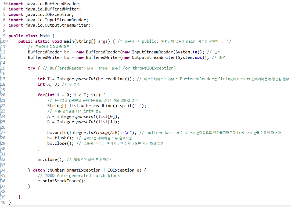Click the underlined 'int' in the line 23 comment
This screenshot has height=207, width=291.
click(87, 111)
